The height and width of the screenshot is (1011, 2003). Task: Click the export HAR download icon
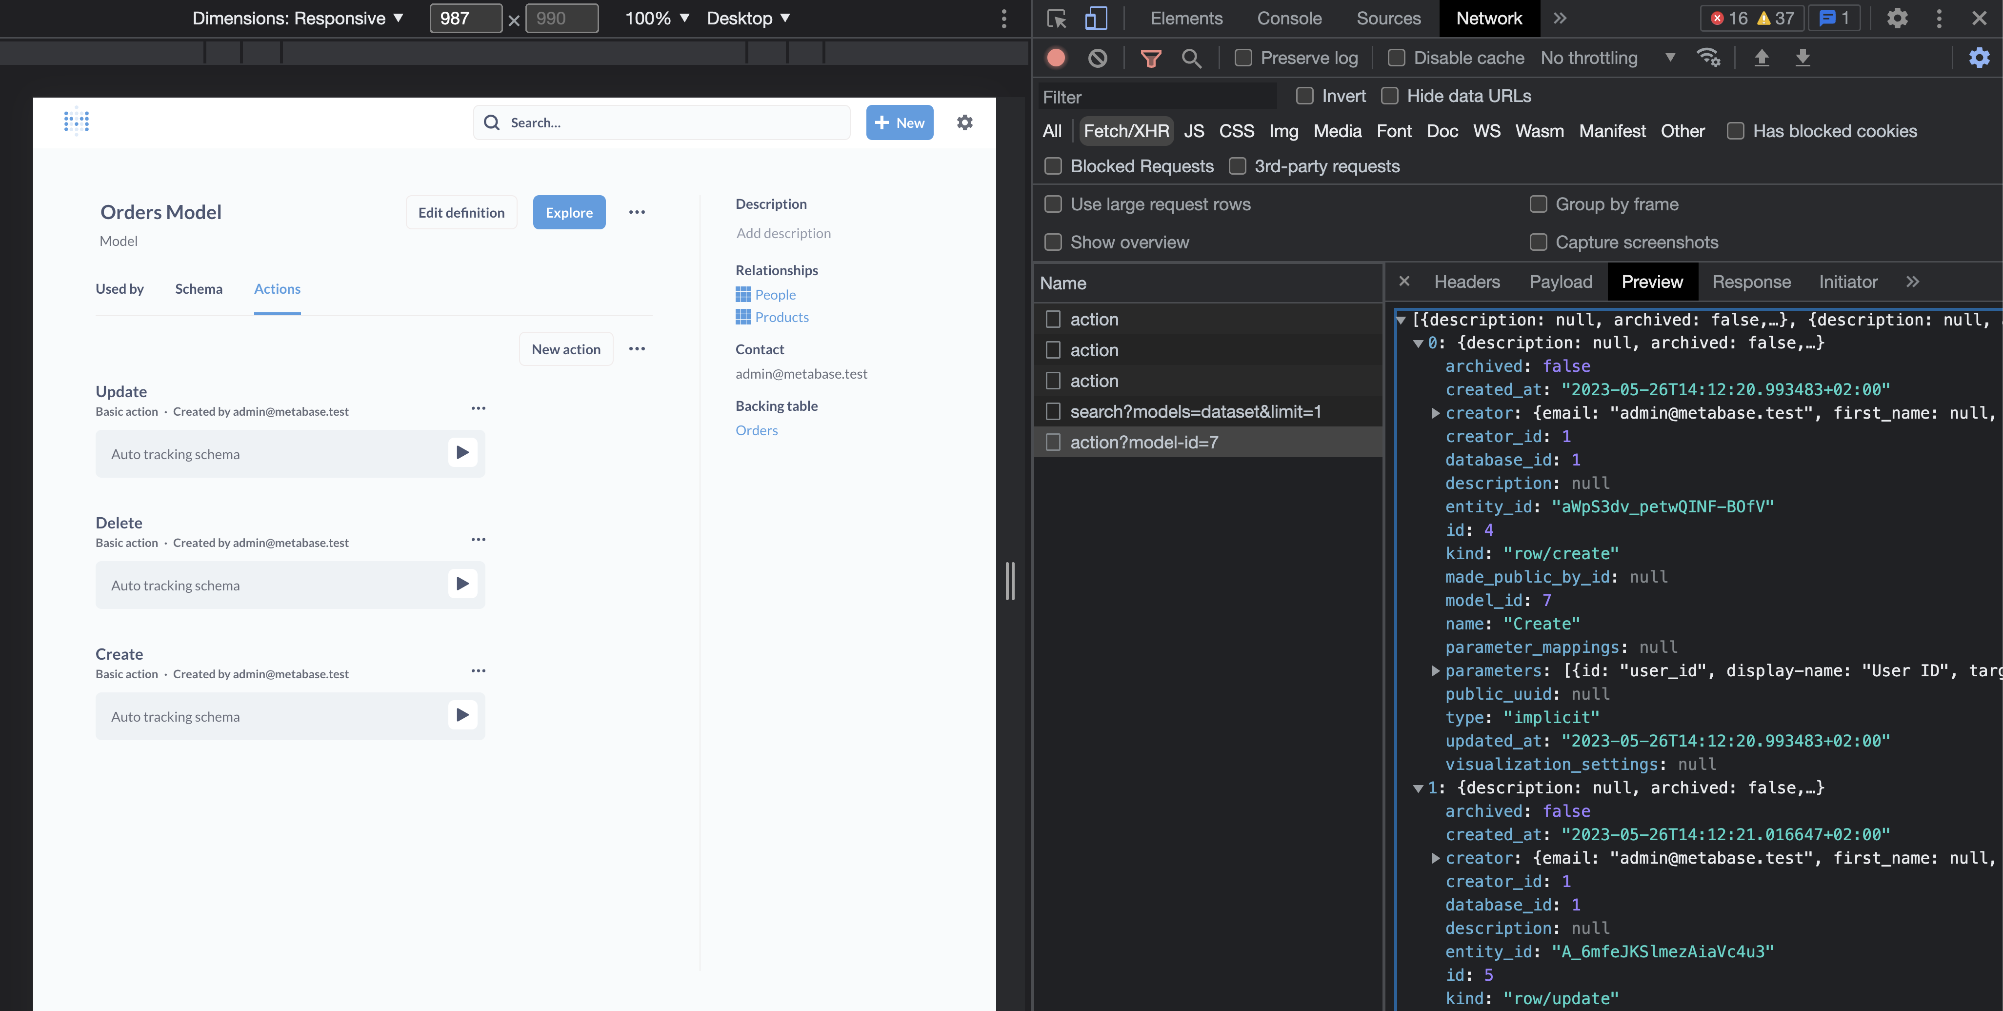1803,58
